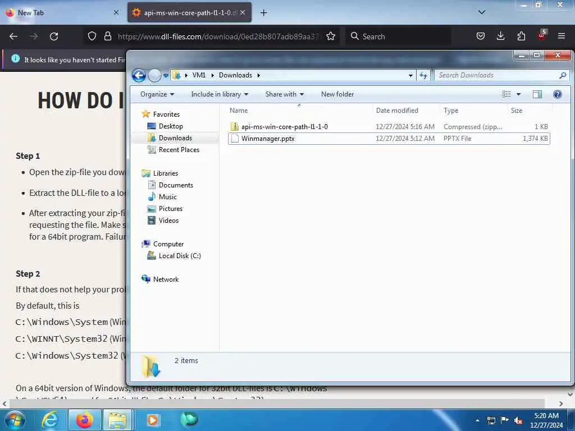Select Favorites in navigation pane
The width and height of the screenshot is (575, 431).
(x=166, y=114)
